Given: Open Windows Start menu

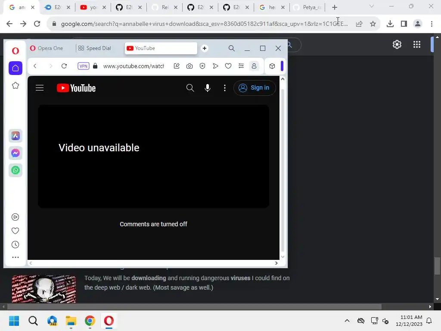Looking at the screenshot, I should click(14, 321).
